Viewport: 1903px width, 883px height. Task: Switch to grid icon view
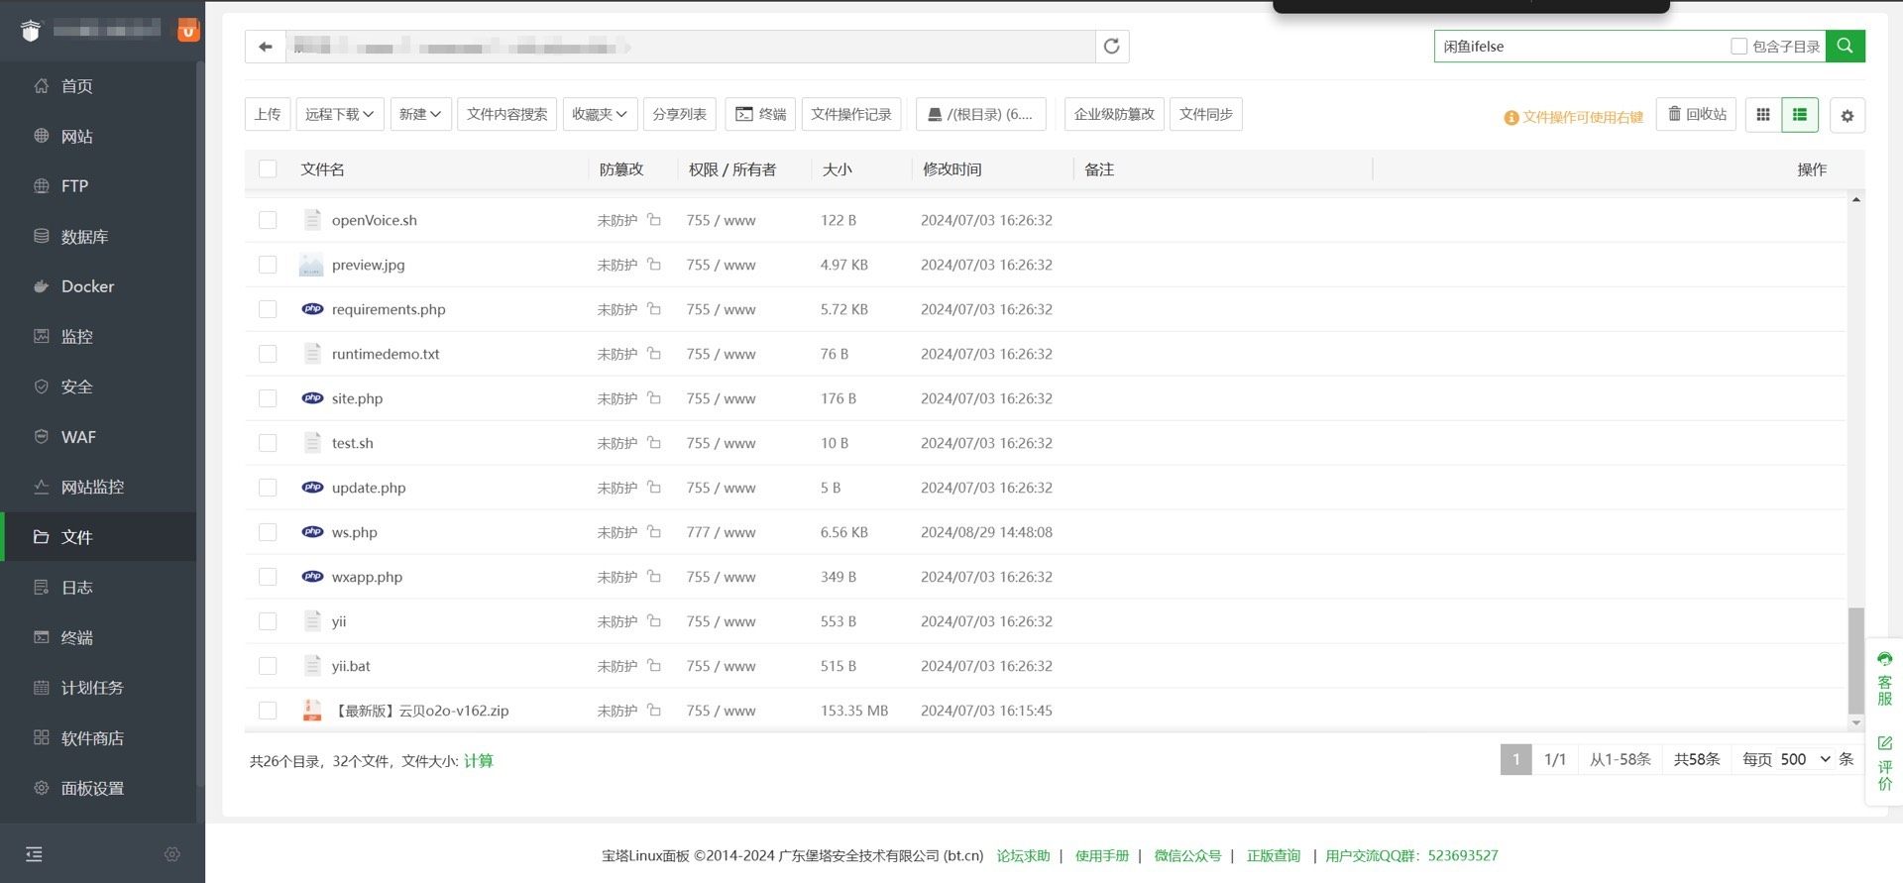click(x=1762, y=115)
